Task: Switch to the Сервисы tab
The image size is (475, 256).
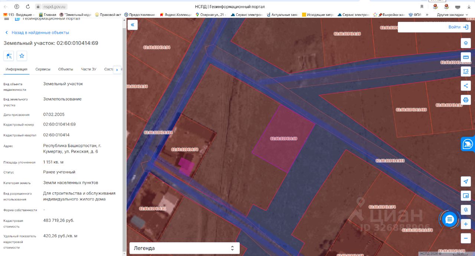Action: (43, 69)
